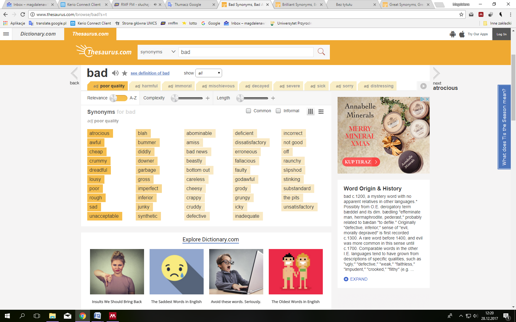Open the show 'all' dropdown
This screenshot has width=516, height=322.
[x=209, y=73]
